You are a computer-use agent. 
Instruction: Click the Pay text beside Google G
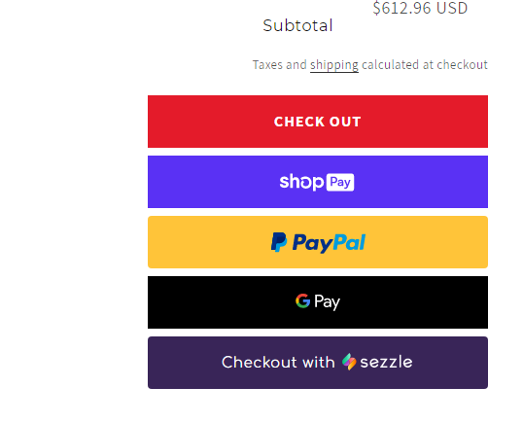[327, 302]
